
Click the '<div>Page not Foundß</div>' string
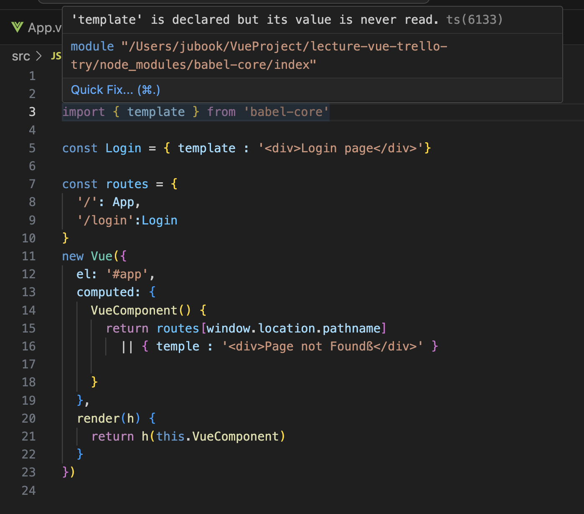[x=322, y=346]
